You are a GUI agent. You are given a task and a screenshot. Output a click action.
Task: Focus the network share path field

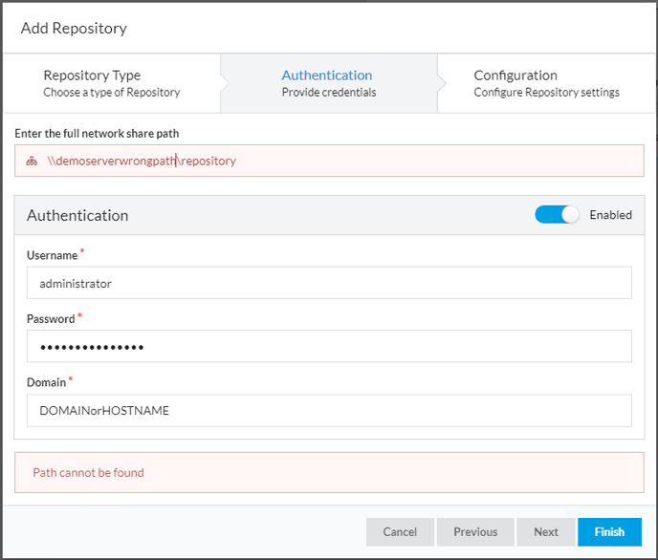(329, 161)
